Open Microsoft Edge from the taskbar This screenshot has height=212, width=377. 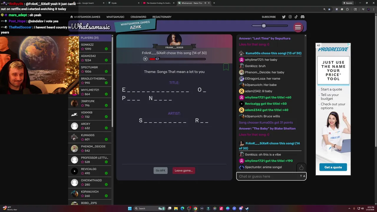point(182,208)
